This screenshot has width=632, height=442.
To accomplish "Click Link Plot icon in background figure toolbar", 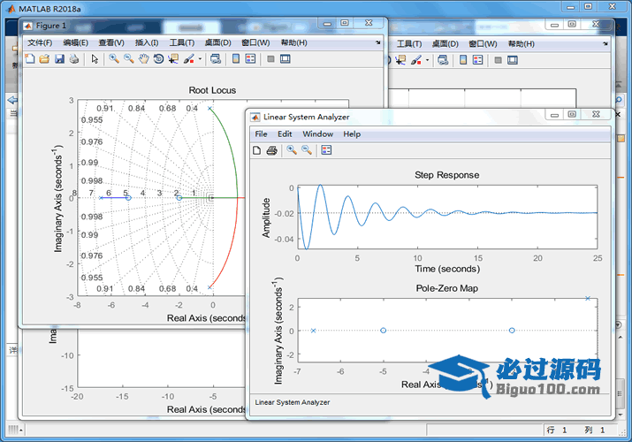I will [443, 60].
